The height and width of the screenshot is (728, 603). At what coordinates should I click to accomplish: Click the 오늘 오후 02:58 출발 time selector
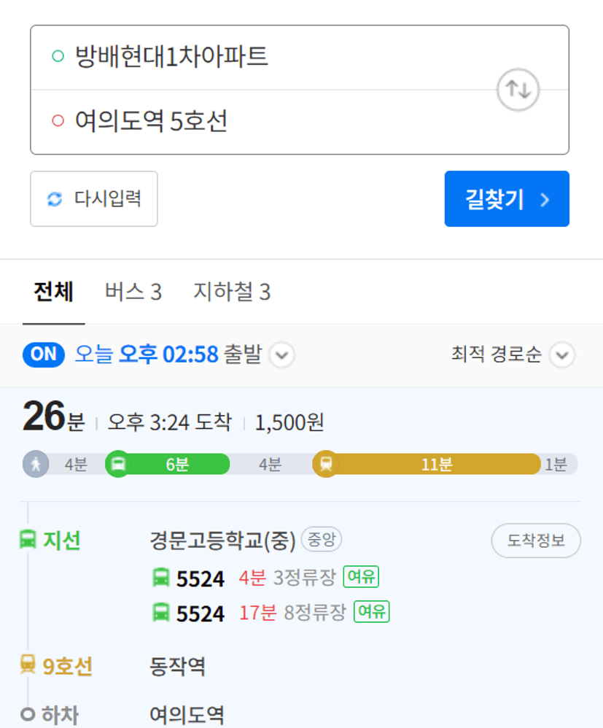tap(168, 355)
